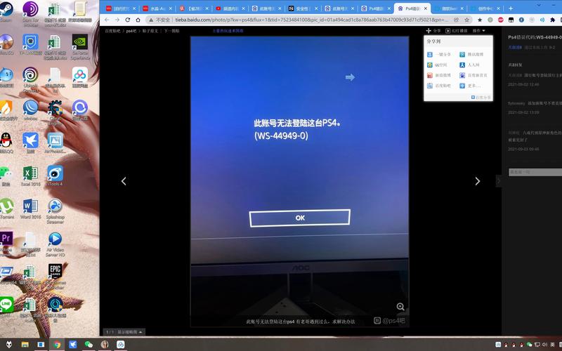Image resolution: width=562 pixels, height=351 pixels.
Task: Open the QQ penguin desktop icon
Action: [6, 142]
